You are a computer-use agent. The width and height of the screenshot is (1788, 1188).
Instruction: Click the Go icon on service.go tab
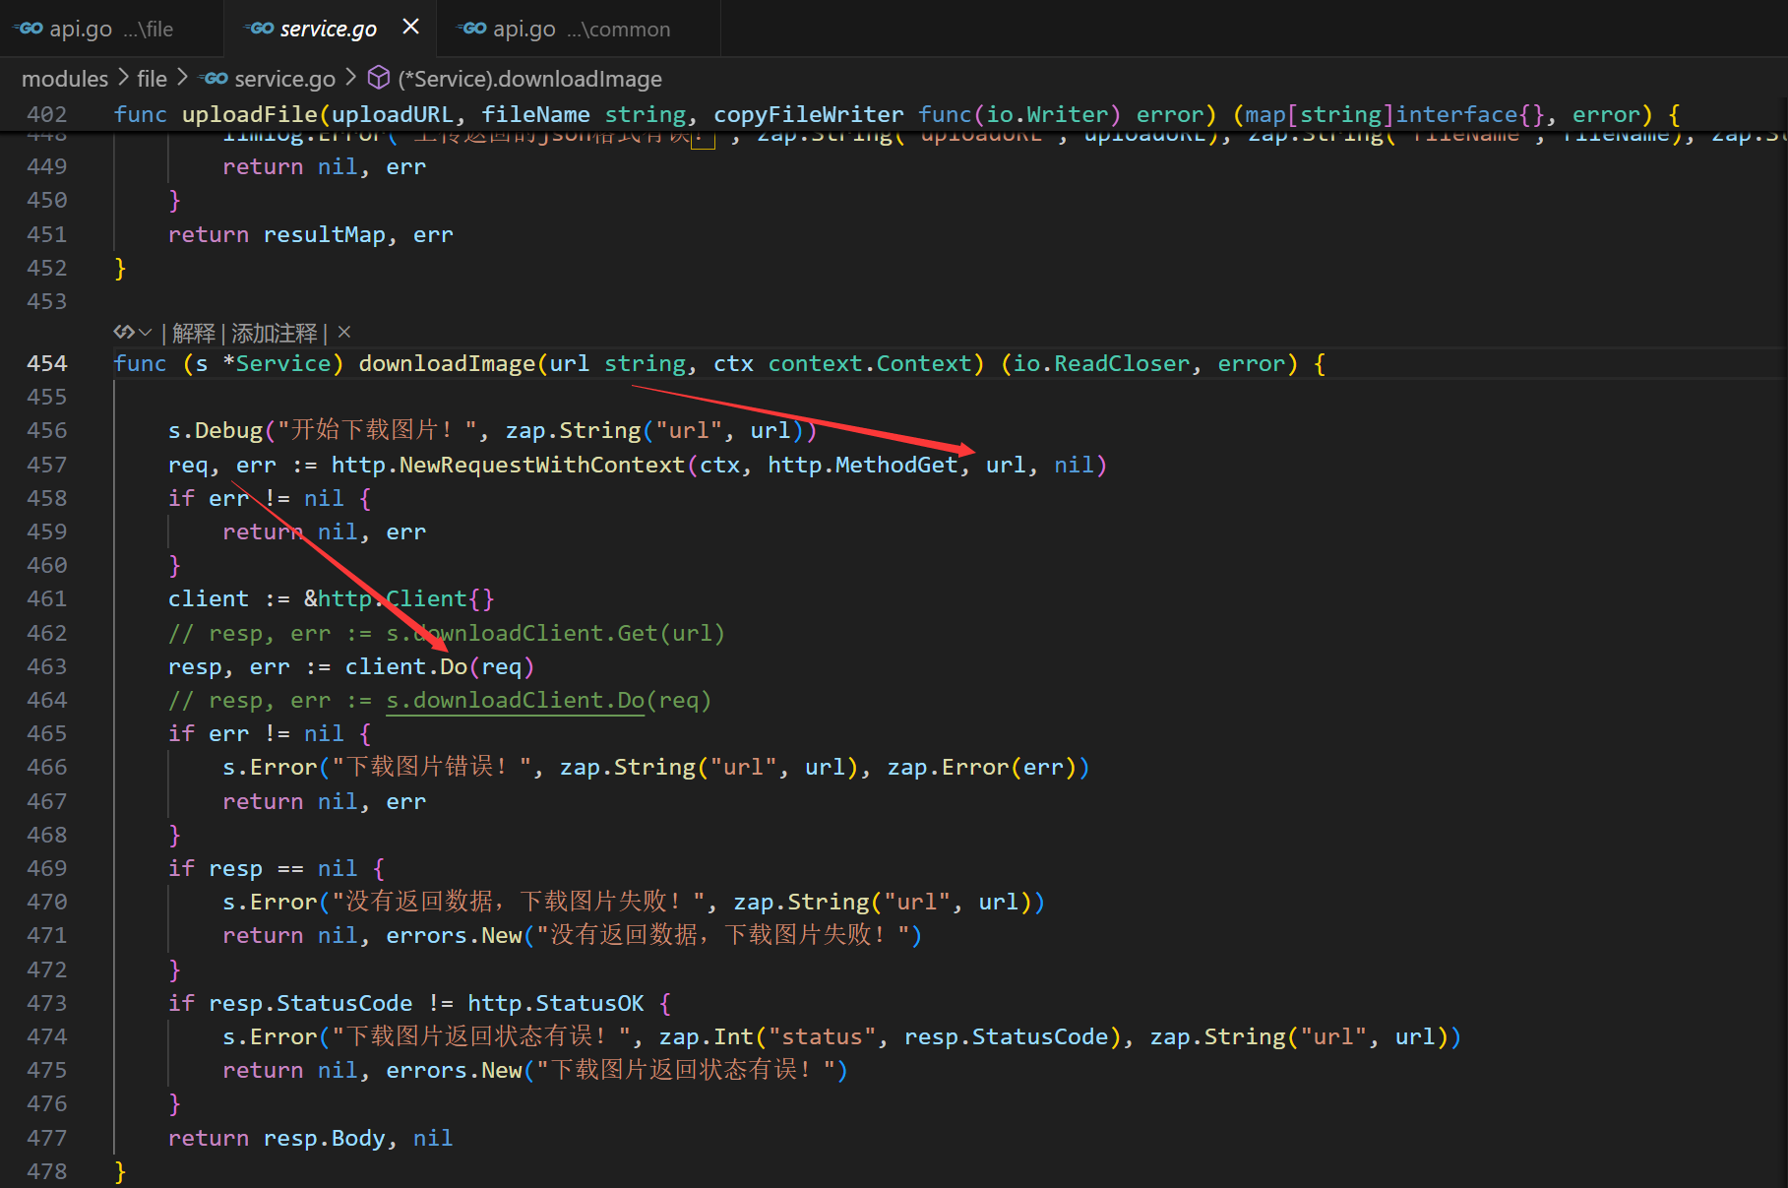point(261,29)
